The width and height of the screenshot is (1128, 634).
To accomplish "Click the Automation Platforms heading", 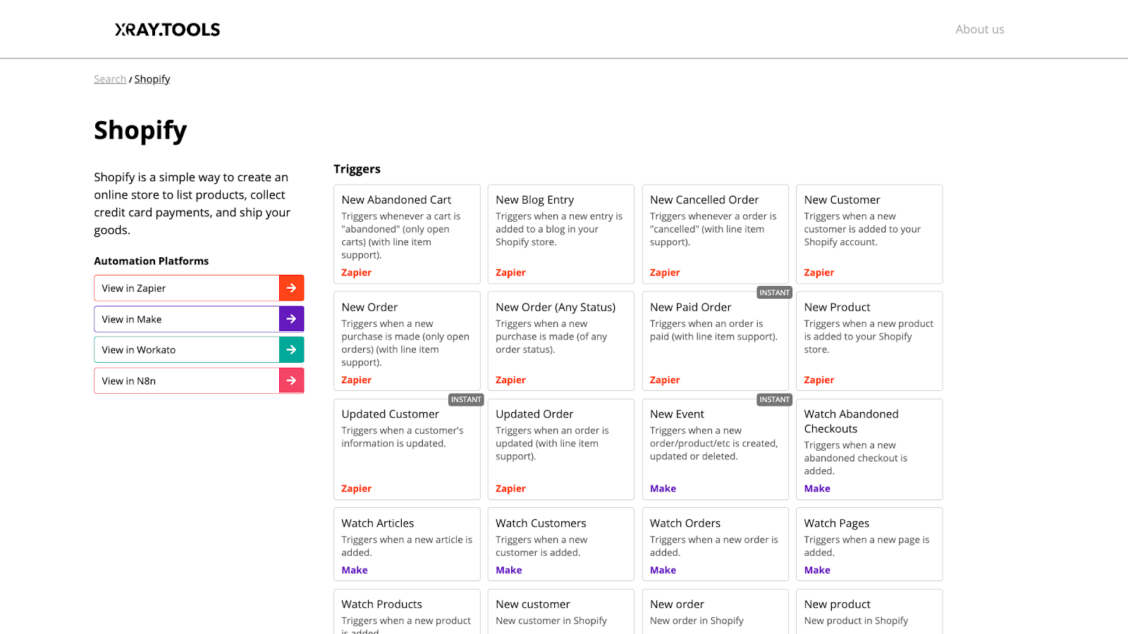I will click(152, 261).
